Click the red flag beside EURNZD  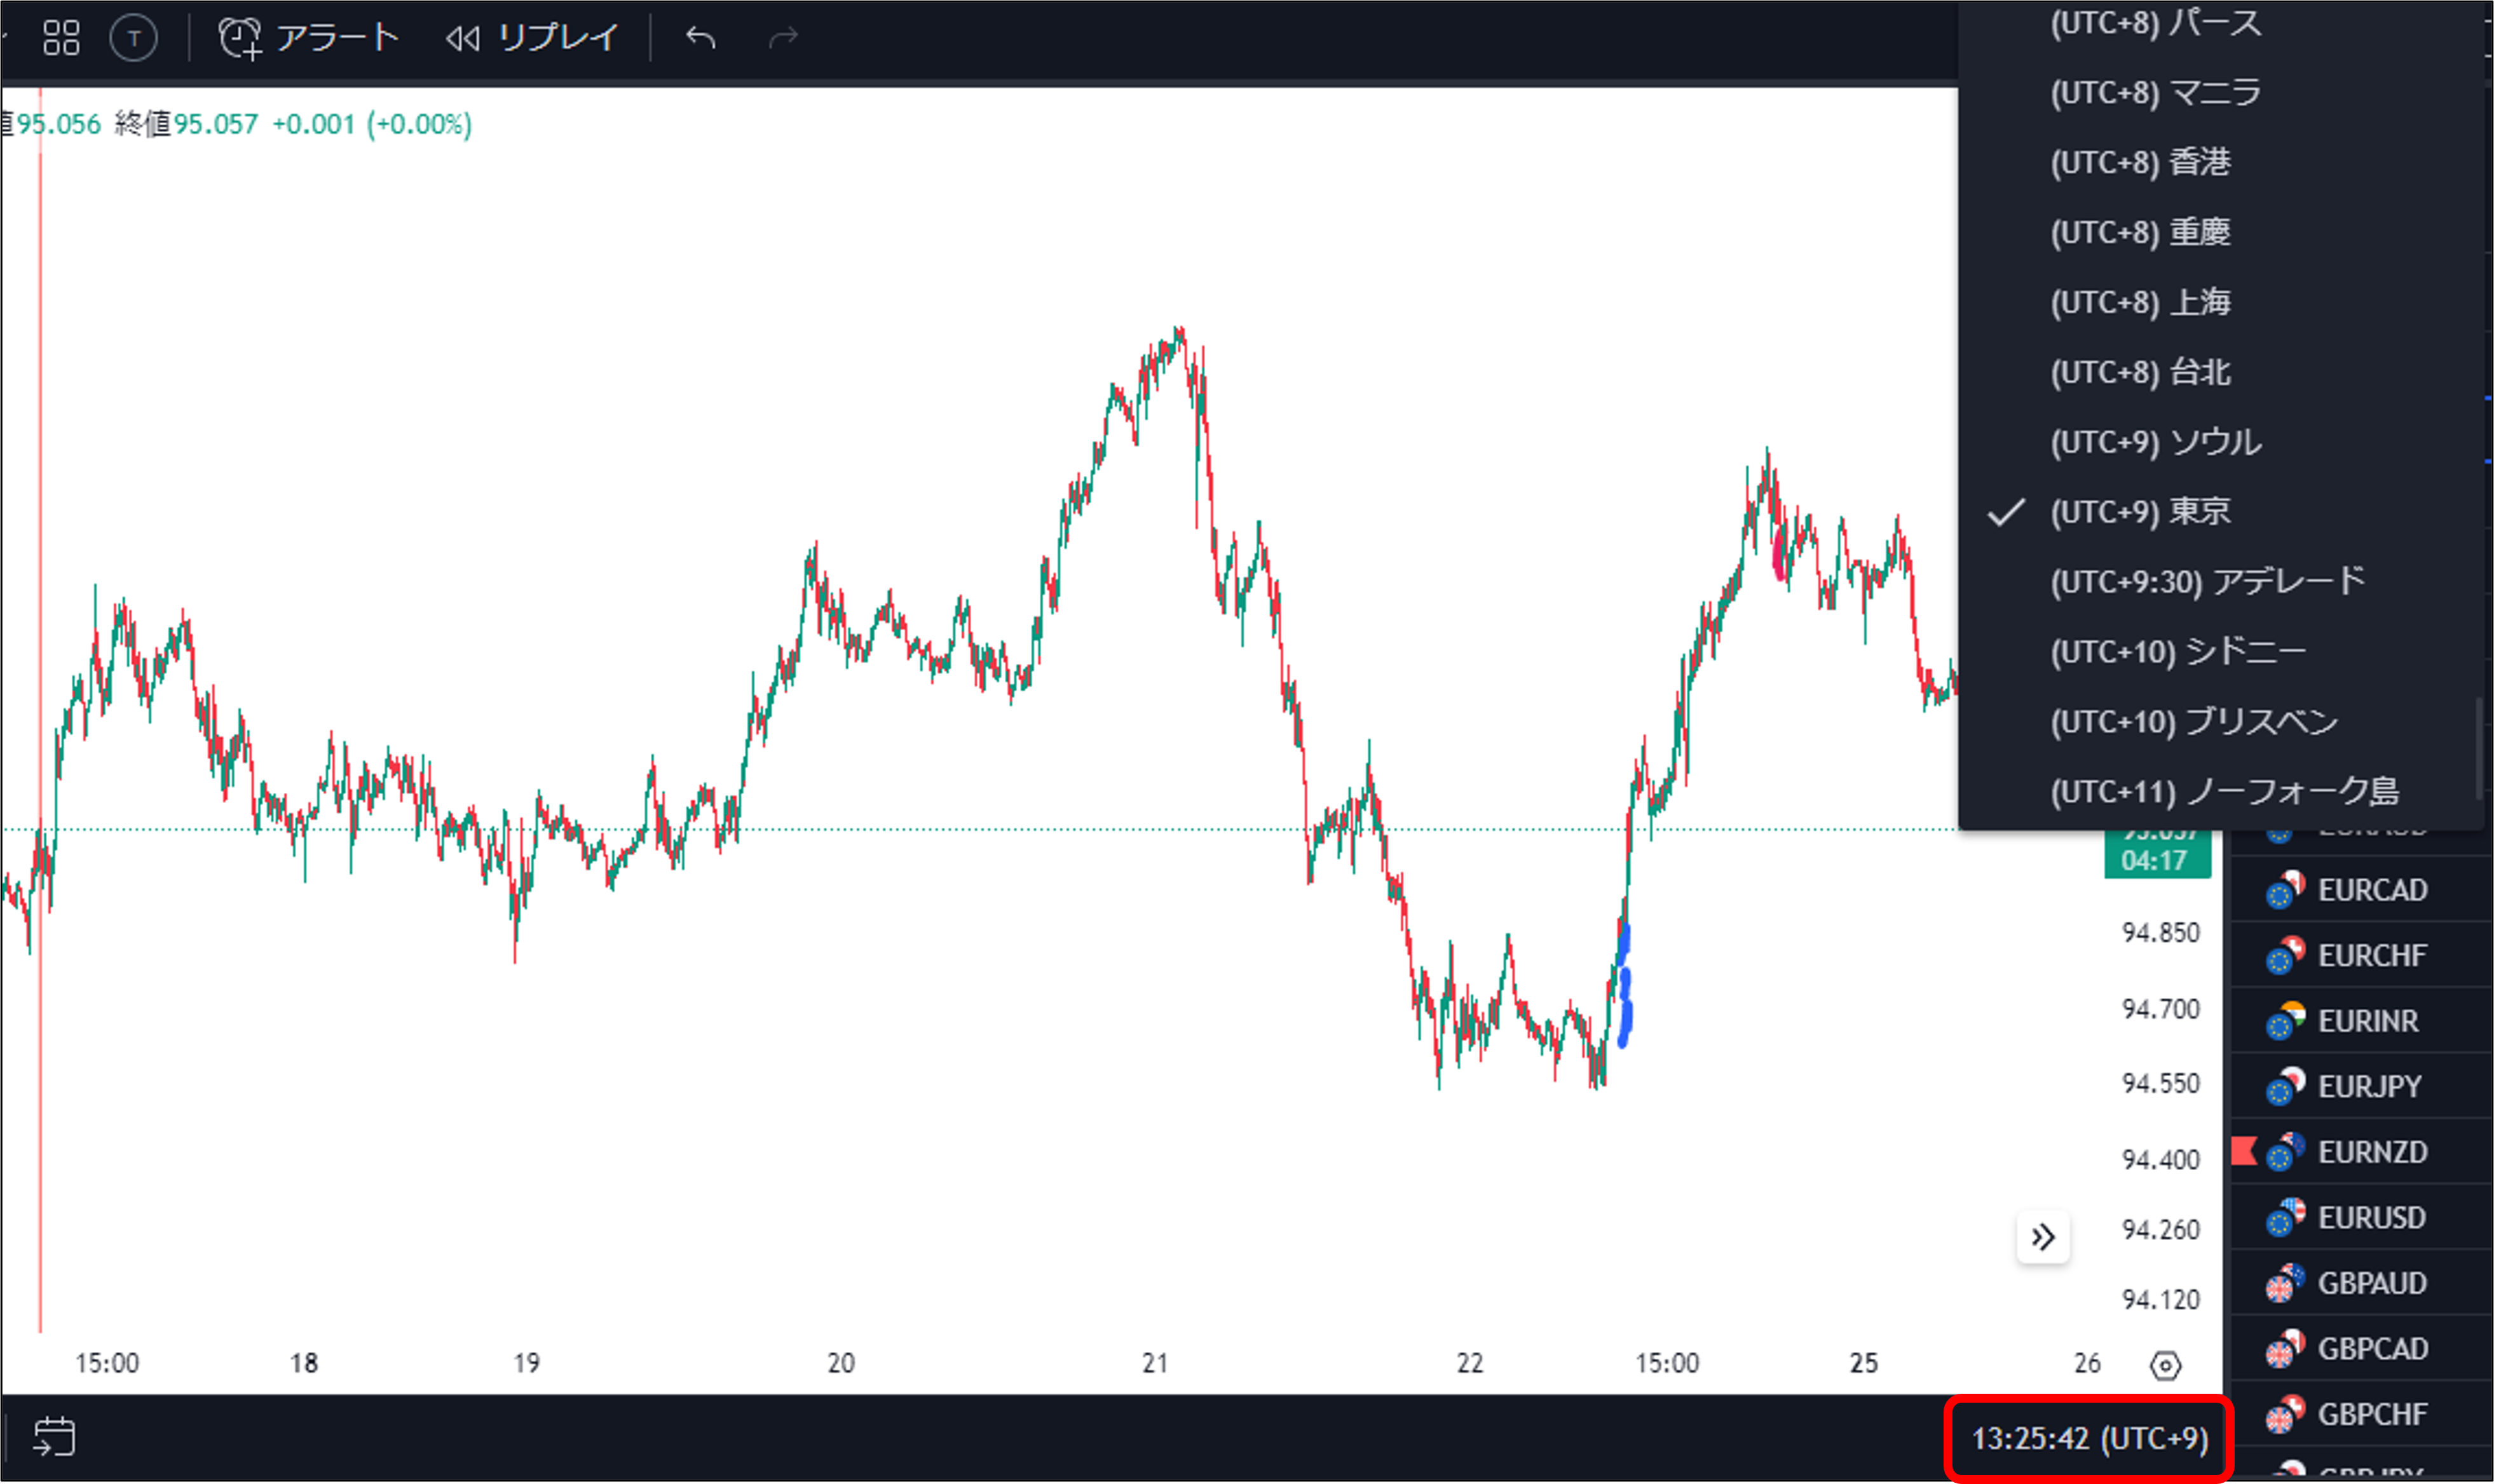coord(2244,1152)
